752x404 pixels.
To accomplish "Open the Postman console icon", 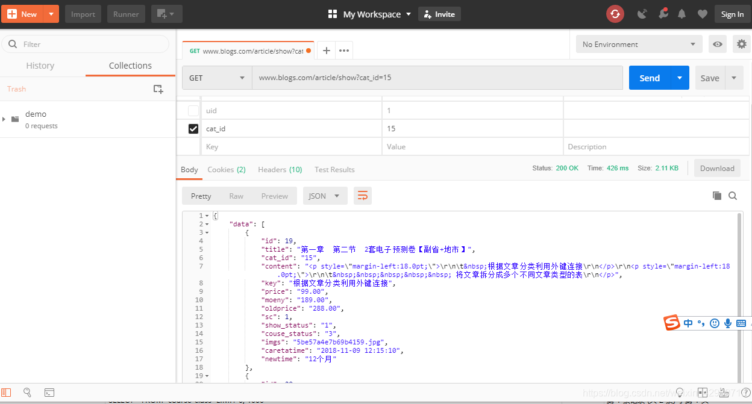I will coord(49,393).
